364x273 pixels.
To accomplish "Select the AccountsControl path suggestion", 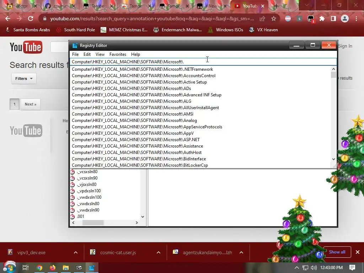I will coord(200,76).
